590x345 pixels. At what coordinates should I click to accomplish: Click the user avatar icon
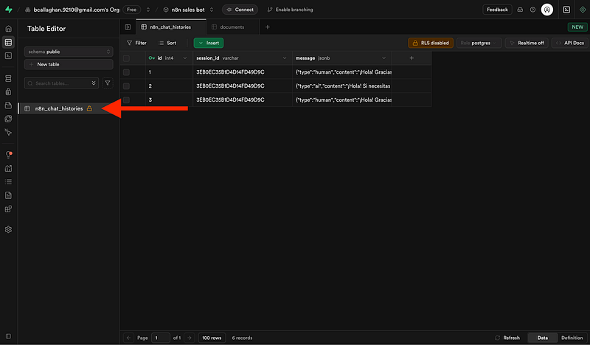(x=546, y=10)
